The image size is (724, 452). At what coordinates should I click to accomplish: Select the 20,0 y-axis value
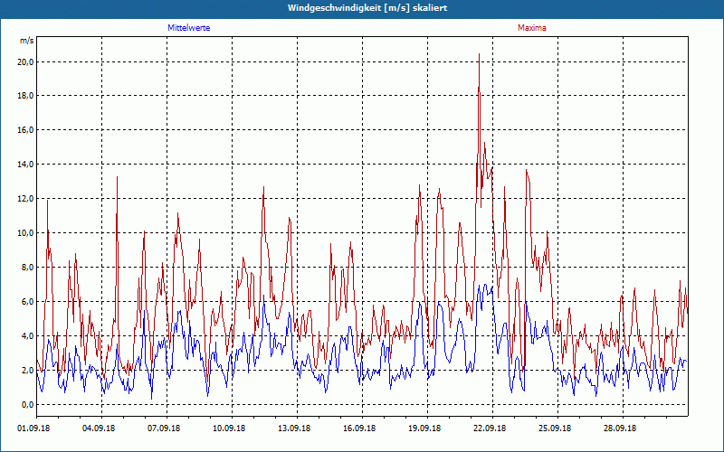pos(25,61)
